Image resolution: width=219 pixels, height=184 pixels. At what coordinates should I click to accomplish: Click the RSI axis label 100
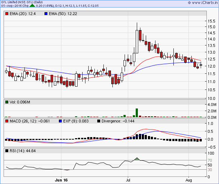coord(211,153)
